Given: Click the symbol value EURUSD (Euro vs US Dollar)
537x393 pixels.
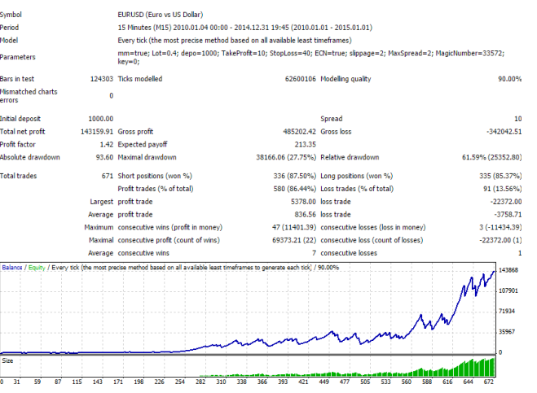Looking at the screenshot, I should (x=161, y=15).
